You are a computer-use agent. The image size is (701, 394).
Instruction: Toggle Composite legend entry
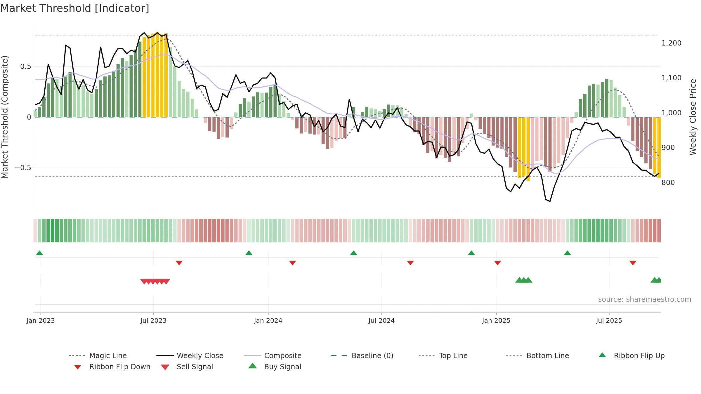point(273,355)
